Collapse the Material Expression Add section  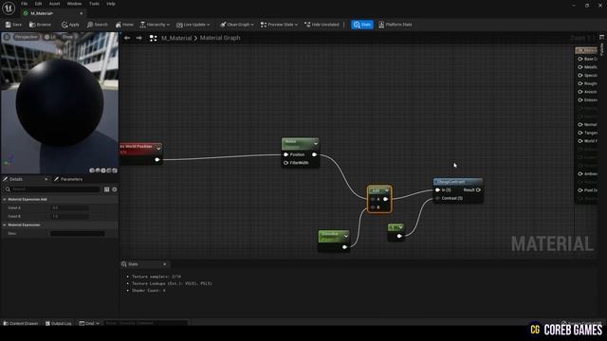pos(5,199)
